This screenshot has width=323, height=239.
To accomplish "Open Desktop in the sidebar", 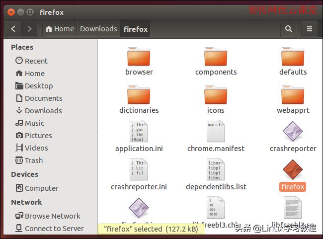I will pyautogui.click(x=34, y=85).
